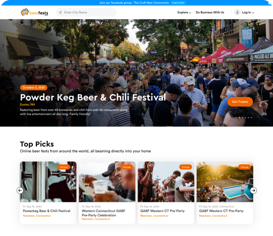273x236 pixels.
Task: Open the Powerkeg Beer & Chili Festival card image
Action: [x=48, y=182]
